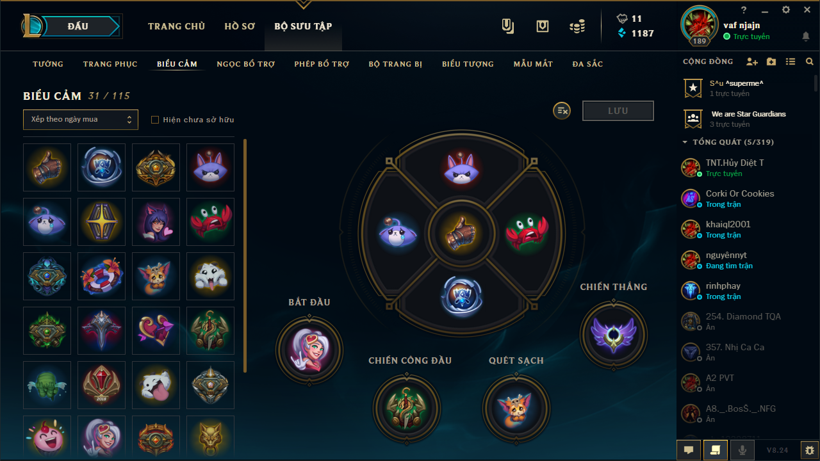Toggle microphone icon in bottom bar
820x461 pixels.
742,450
